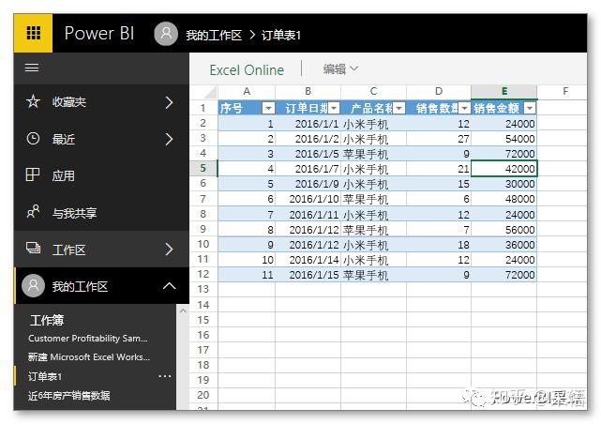
Task: Click the 订单表1 breadcrumb item
Action: pyautogui.click(x=281, y=36)
